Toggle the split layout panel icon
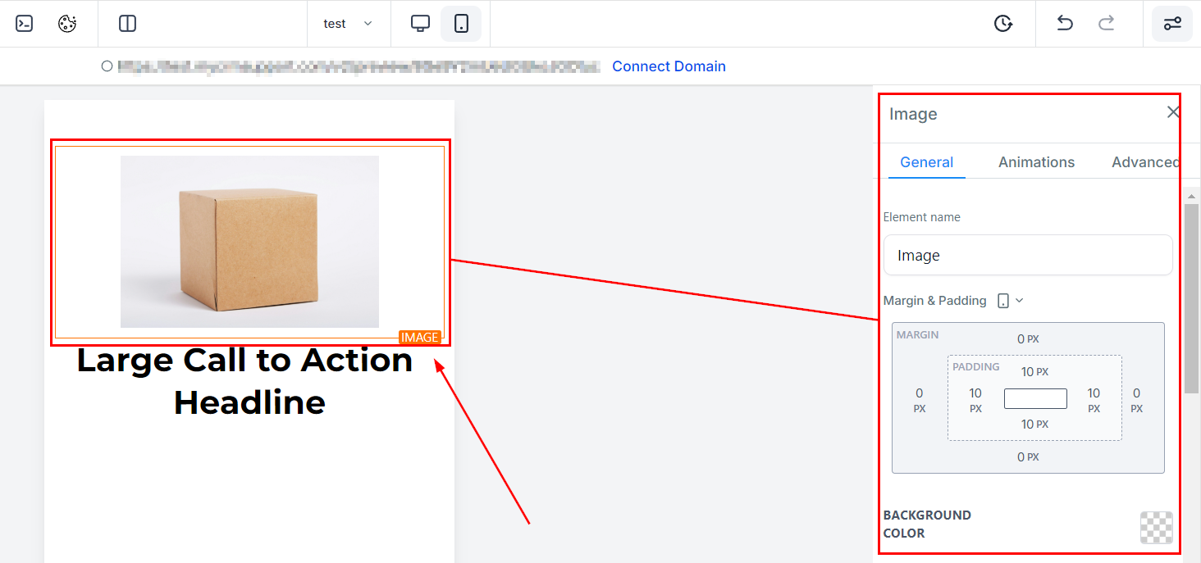The image size is (1201, 563). point(127,24)
